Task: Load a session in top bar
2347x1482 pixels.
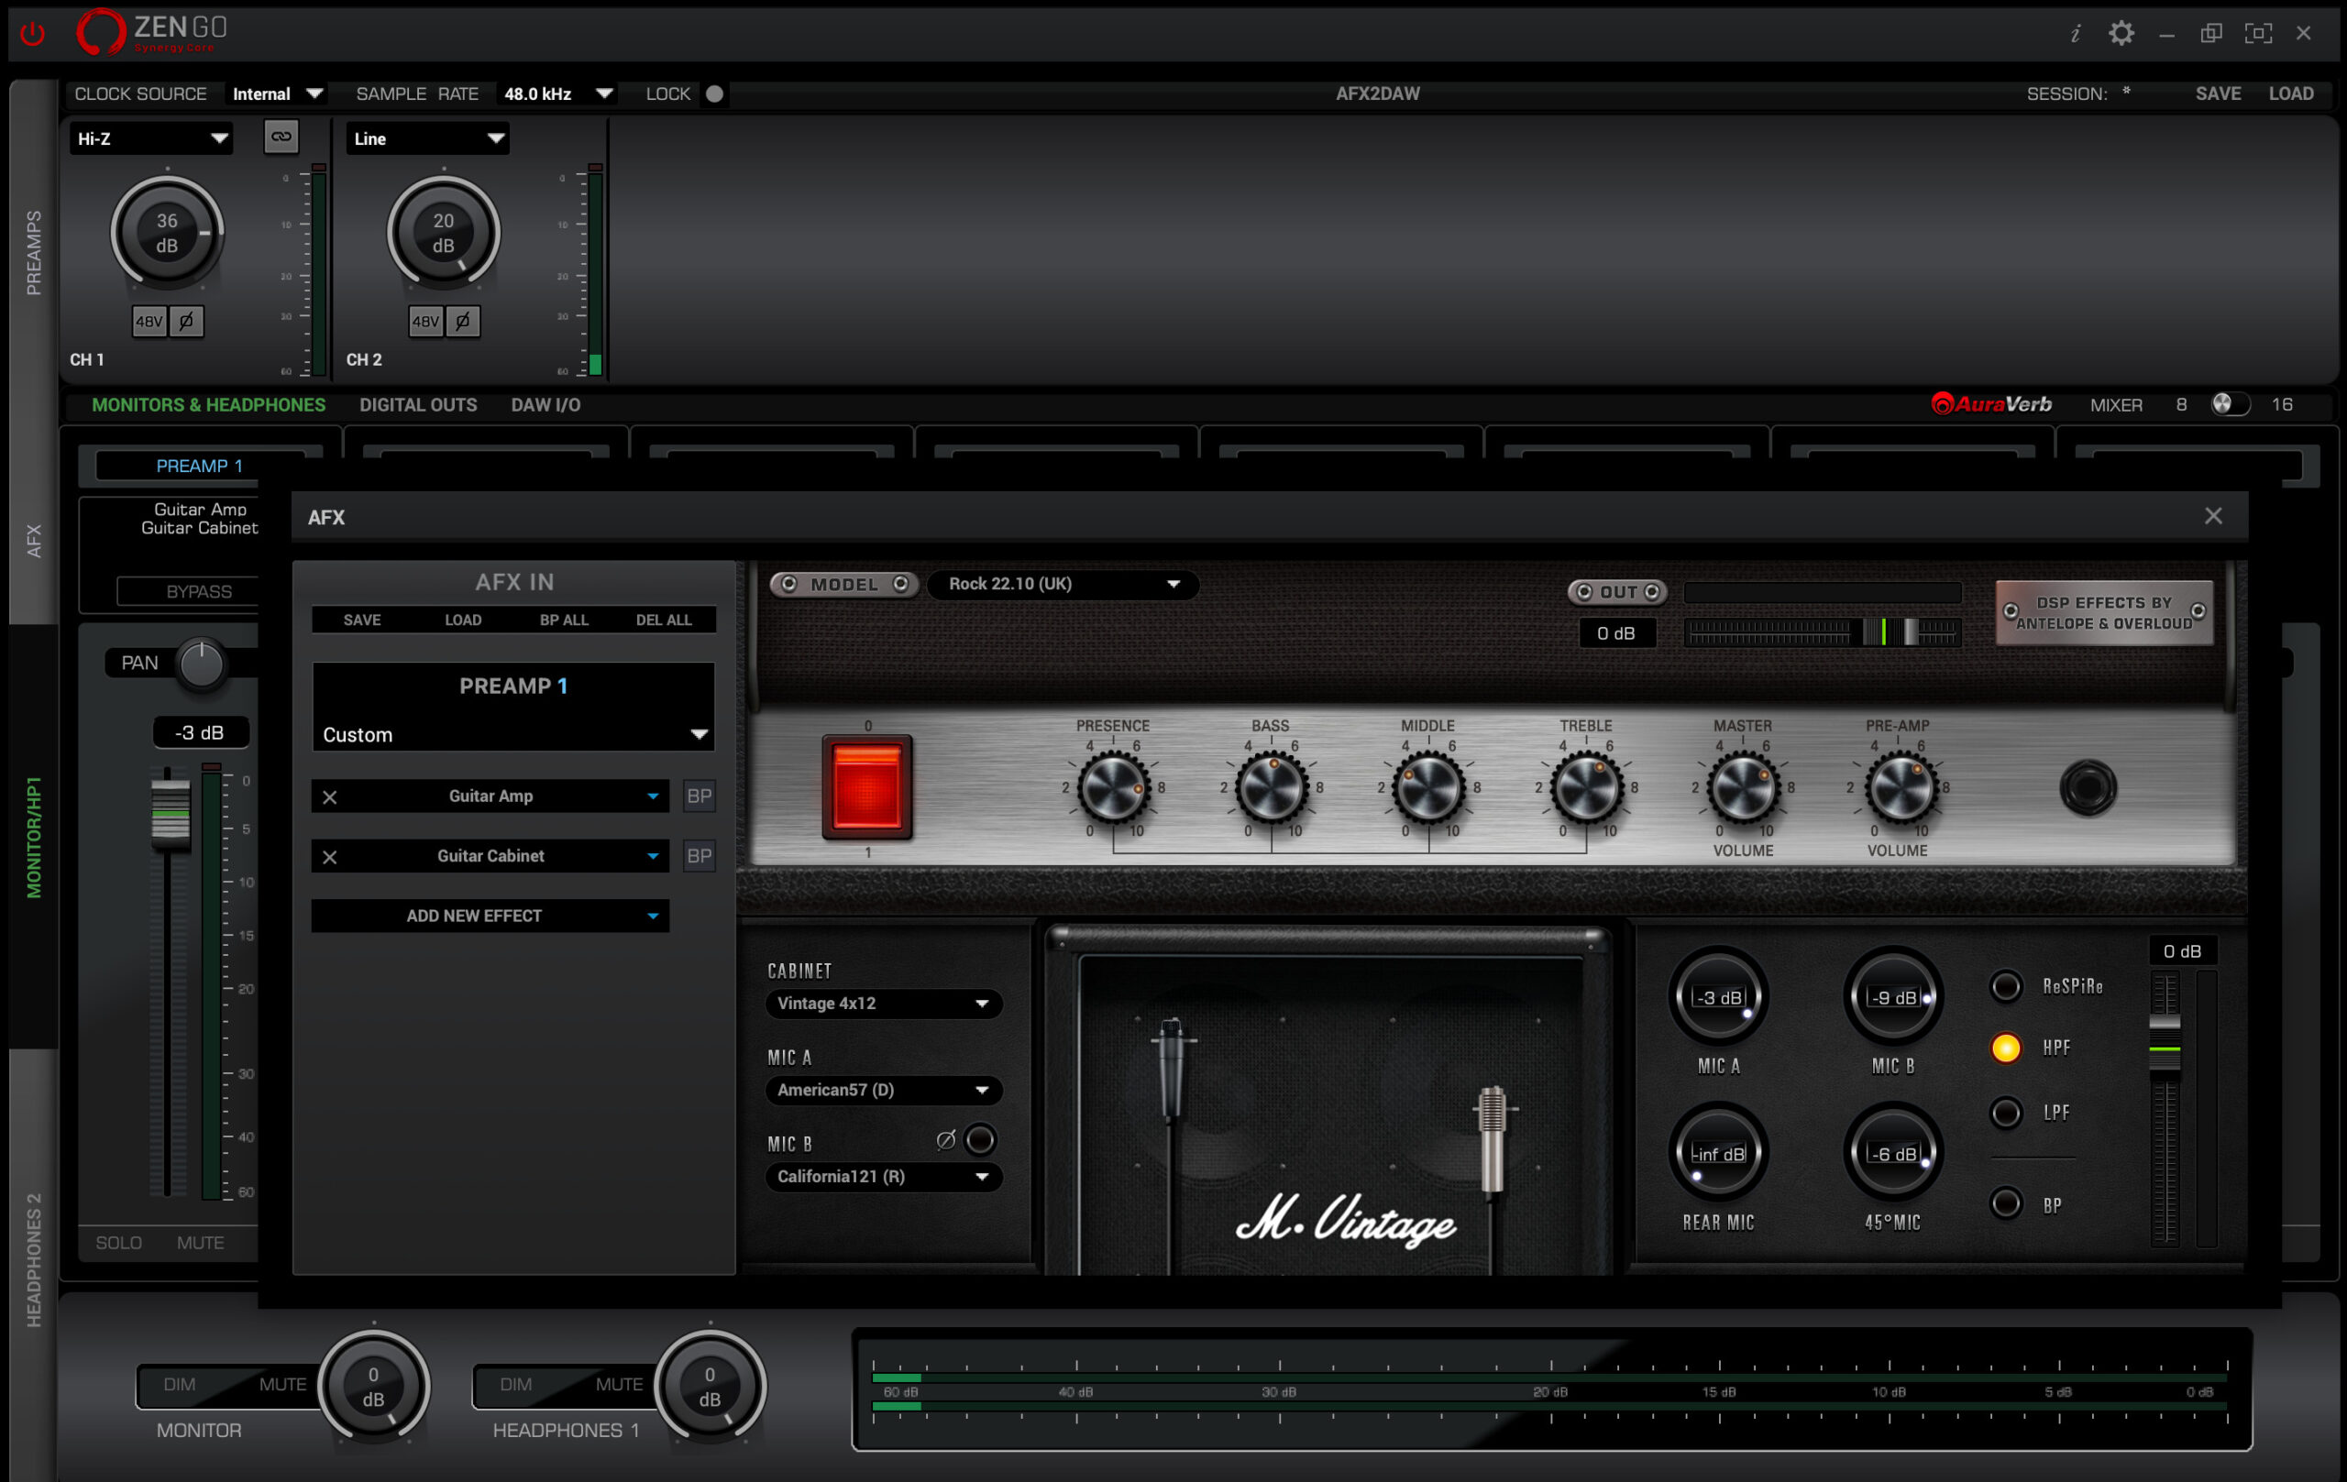Action: [x=2290, y=93]
